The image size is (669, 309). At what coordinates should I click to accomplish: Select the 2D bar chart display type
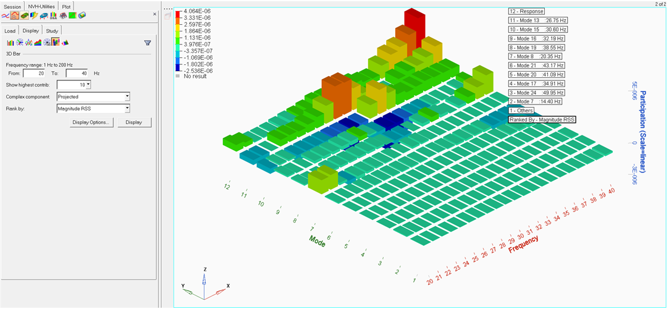pyautogui.click(x=11, y=42)
